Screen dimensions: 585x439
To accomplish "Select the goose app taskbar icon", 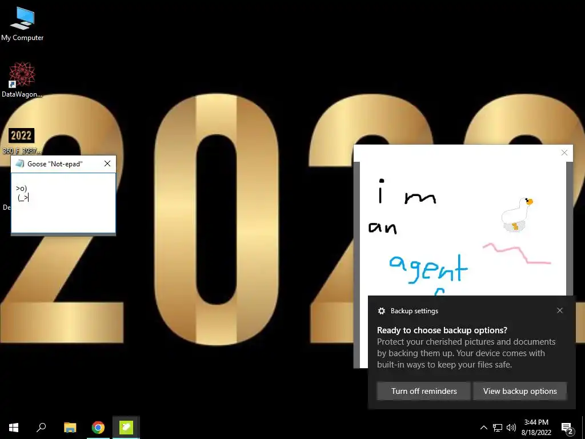I will tap(126, 428).
